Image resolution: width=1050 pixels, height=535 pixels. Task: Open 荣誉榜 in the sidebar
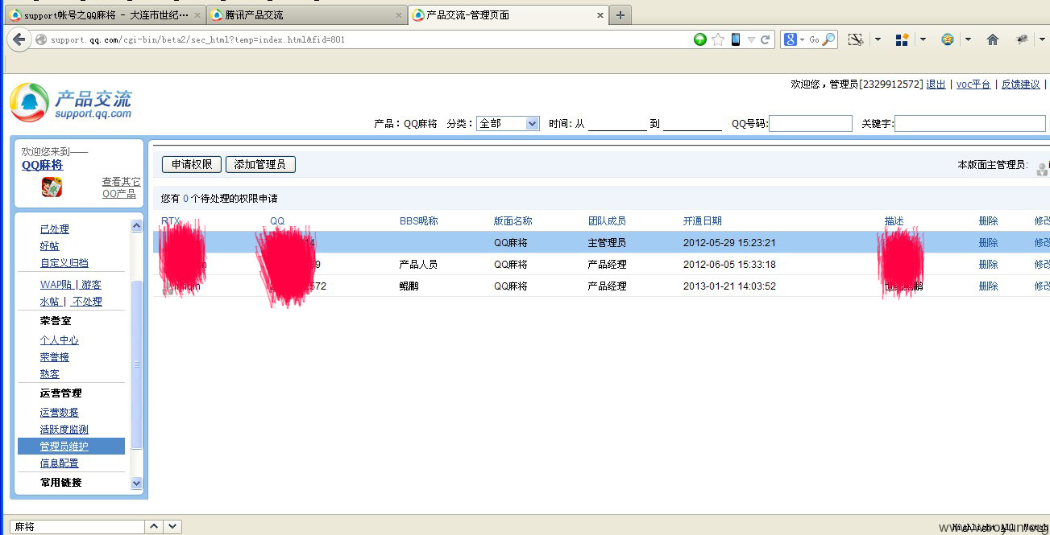click(x=55, y=357)
